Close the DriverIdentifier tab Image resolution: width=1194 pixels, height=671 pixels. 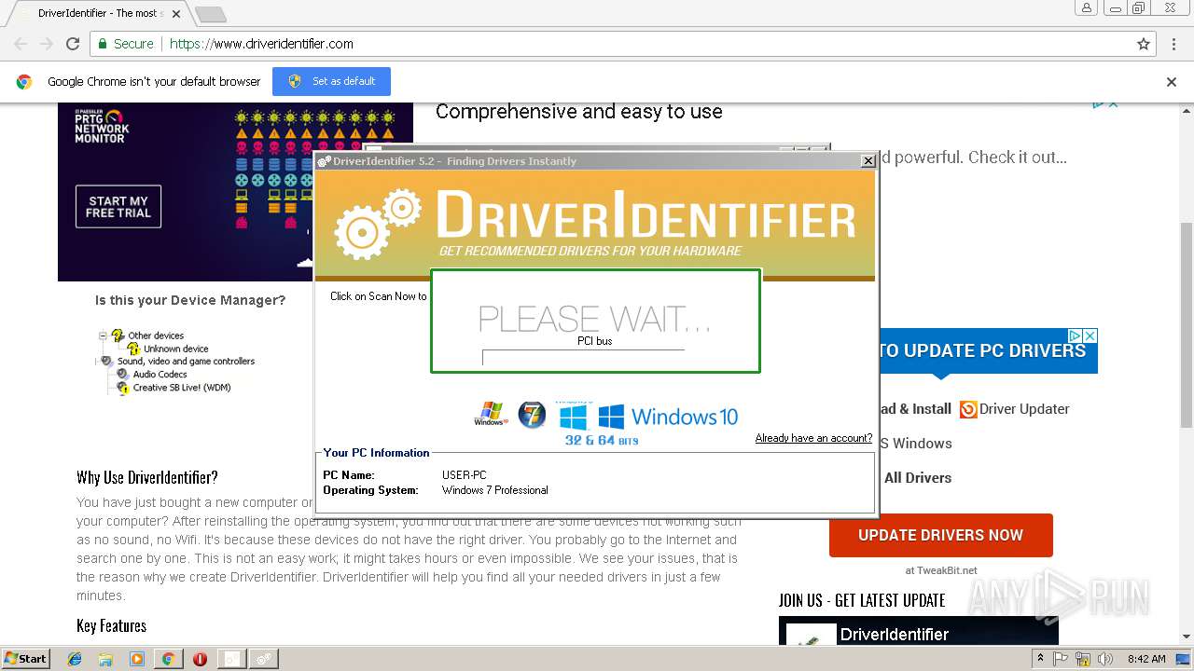(176, 14)
